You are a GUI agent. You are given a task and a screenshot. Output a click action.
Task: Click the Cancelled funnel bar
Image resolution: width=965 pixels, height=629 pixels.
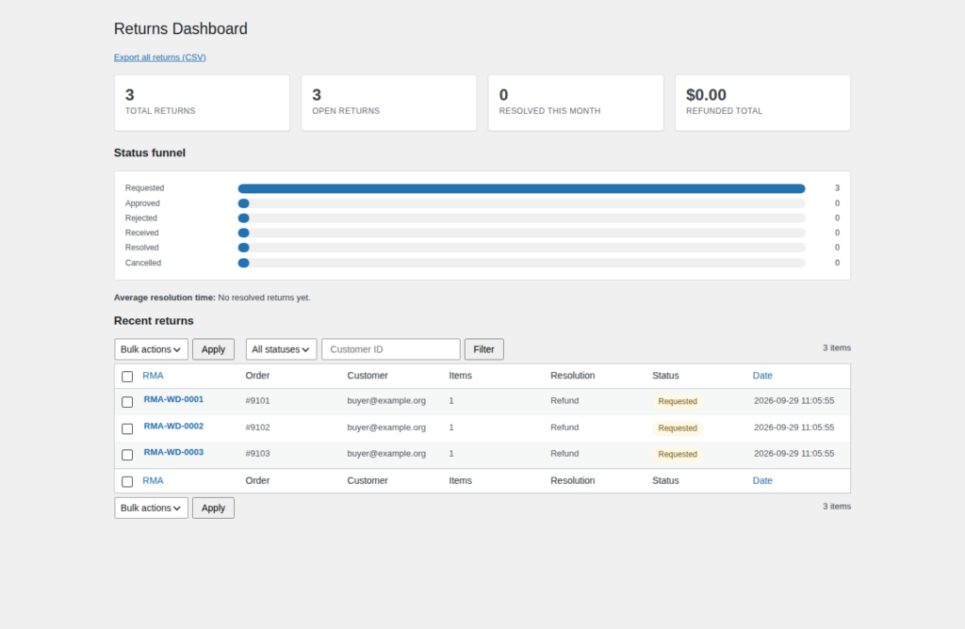(x=522, y=263)
